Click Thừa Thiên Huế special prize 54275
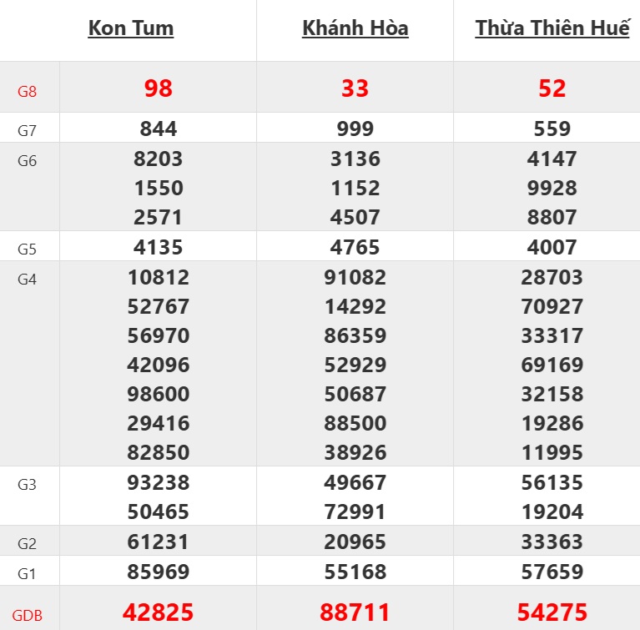This screenshot has height=630, width=640. pos(552,612)
